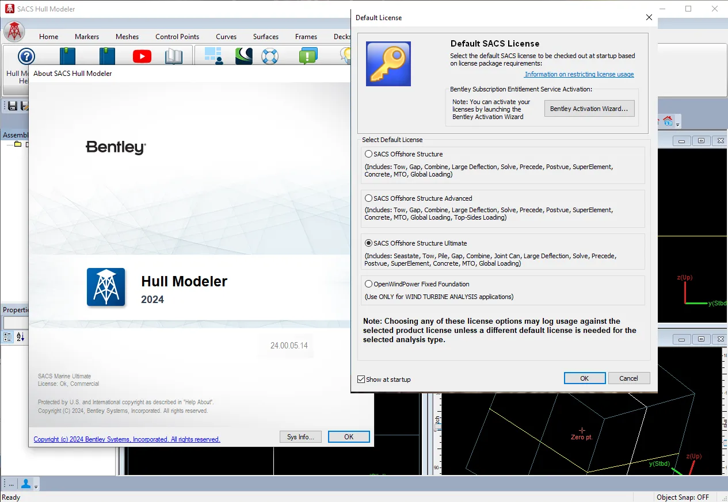This screenshot has height=502, width=728.
Task: Click the Hull Modeler oil rig logo
Action: click(x=106, y=286)
